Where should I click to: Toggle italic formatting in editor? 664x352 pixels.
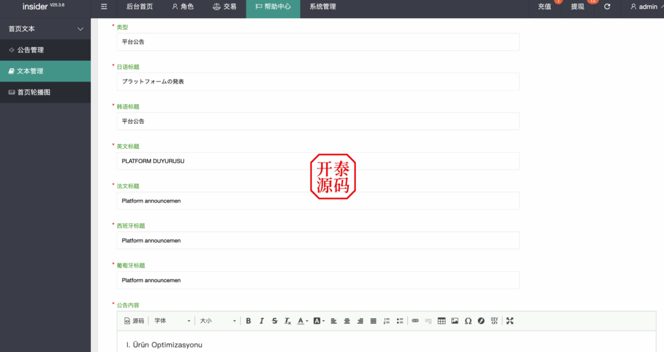[x=262, y=321]
